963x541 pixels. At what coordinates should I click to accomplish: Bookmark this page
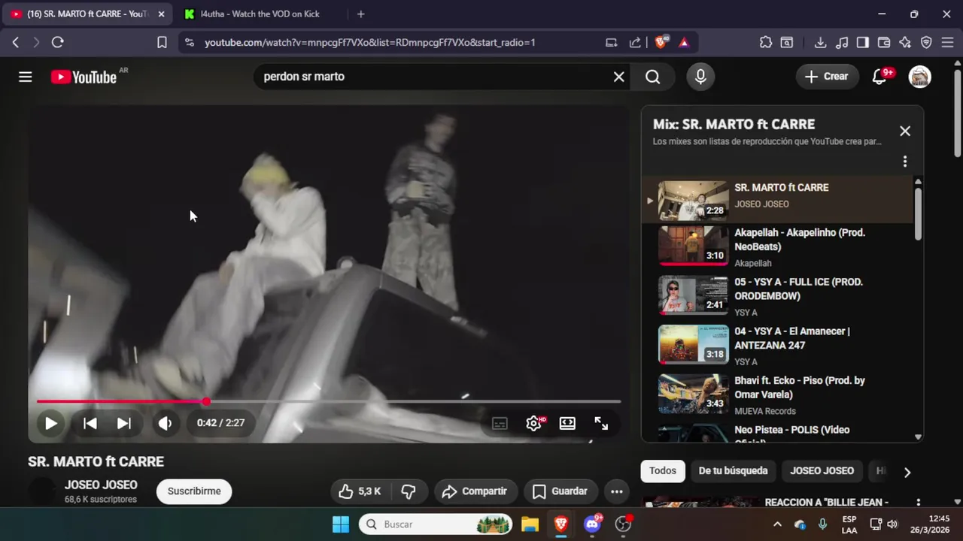coord(162,43)
